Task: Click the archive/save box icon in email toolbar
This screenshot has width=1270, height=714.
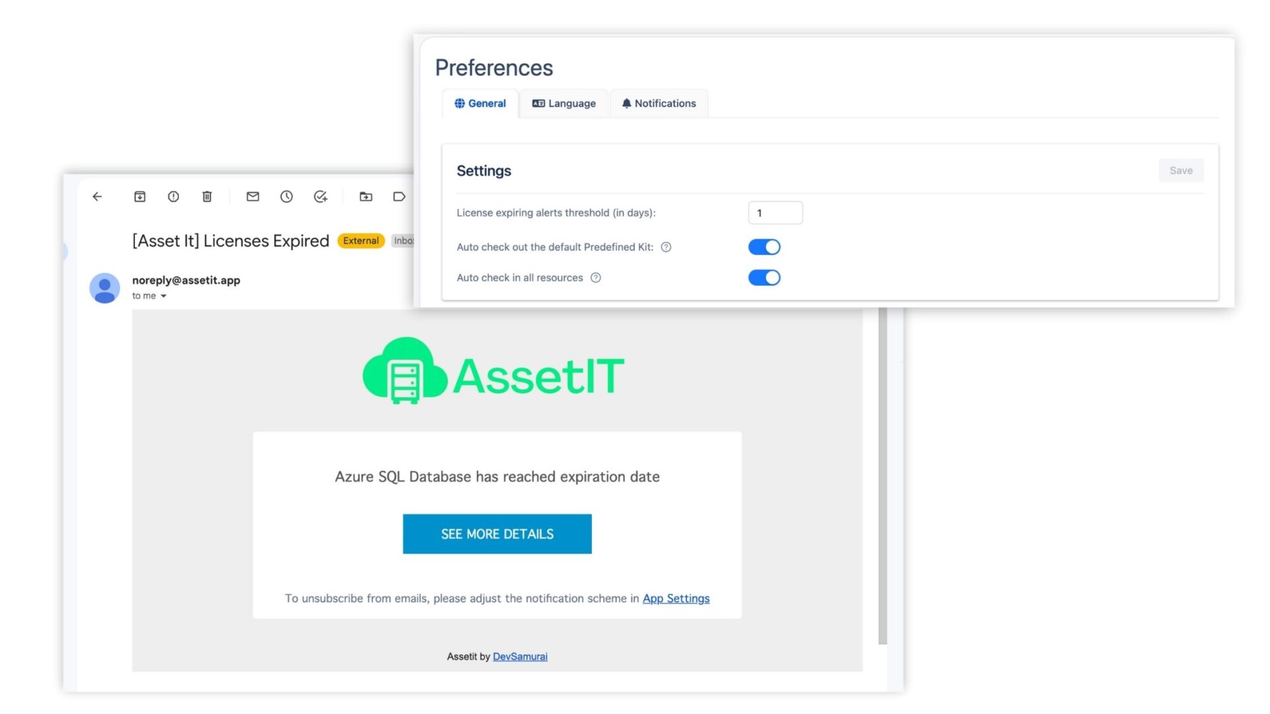Action: pyautogui.click(x=140, y=196)
